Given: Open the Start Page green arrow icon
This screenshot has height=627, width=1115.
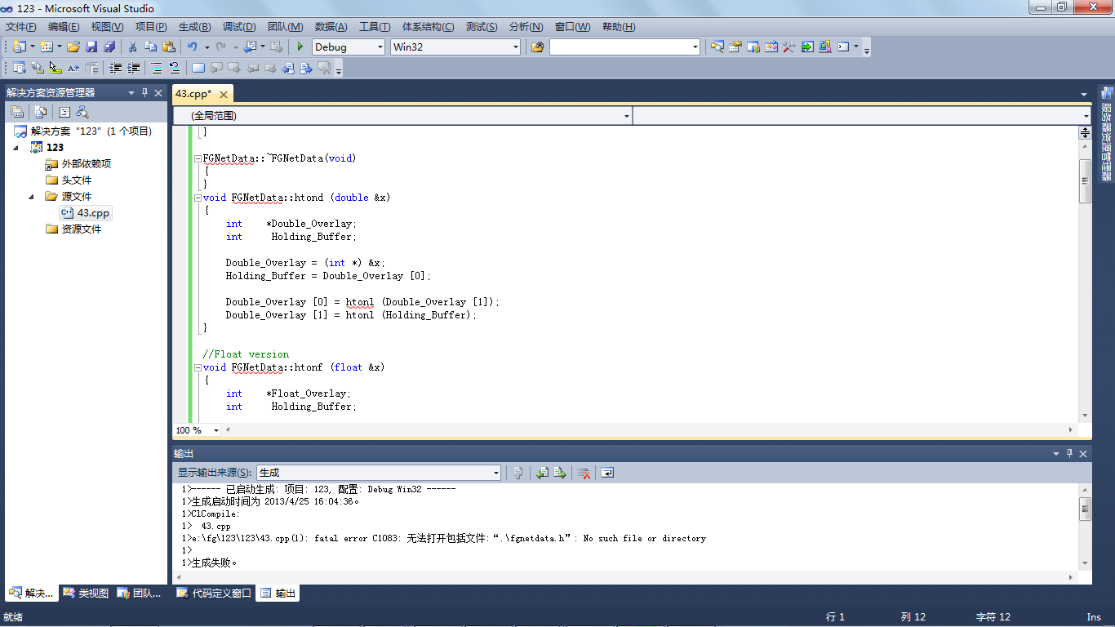Looking at the screenshot, I should [807, 47].
